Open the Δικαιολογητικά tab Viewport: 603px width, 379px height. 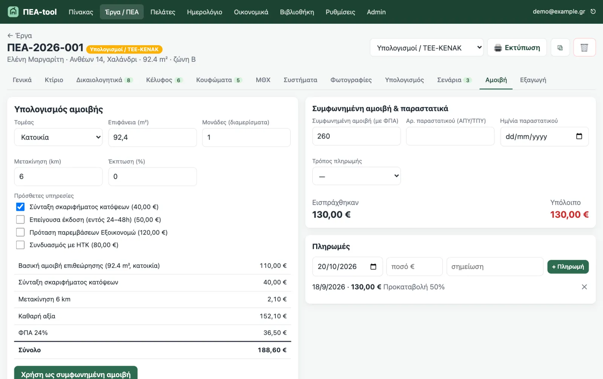(x=104, y=80)
